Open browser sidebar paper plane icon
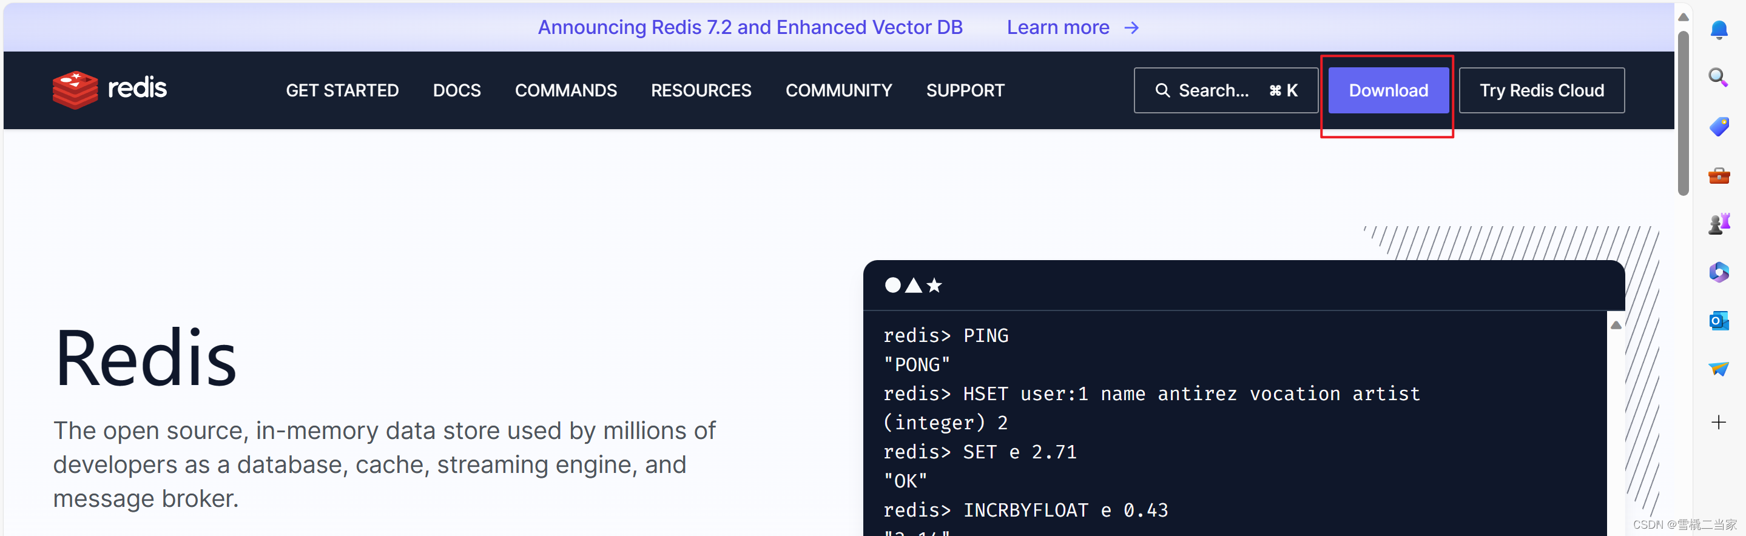The image size is (1746, 536). click(1718, 369)
